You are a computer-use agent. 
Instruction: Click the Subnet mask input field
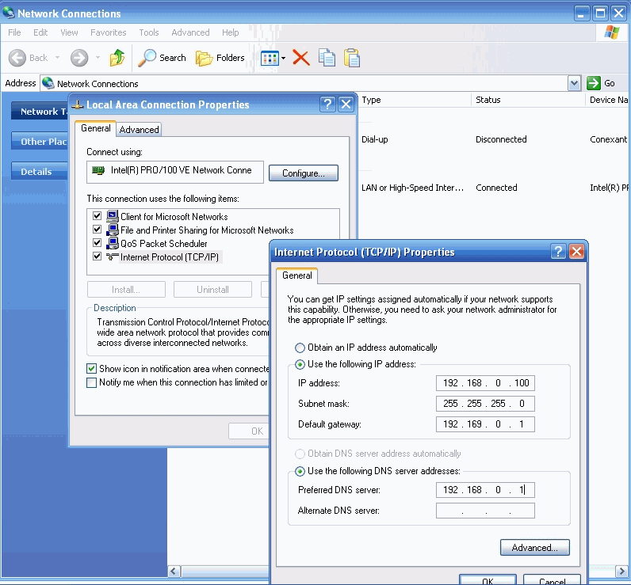(x=485, y=404)
